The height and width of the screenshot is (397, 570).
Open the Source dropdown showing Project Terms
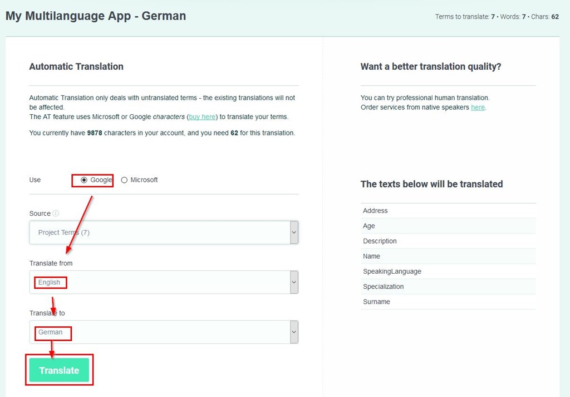[x=164, y=233]
